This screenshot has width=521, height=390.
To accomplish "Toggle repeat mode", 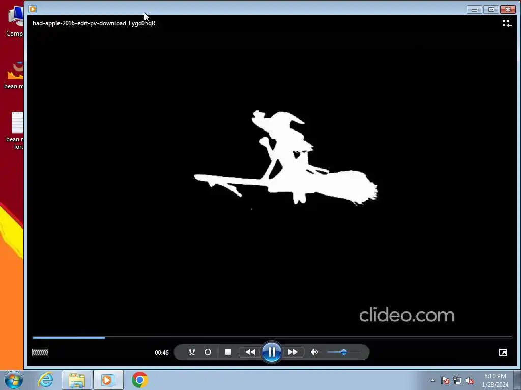I will coord(208,352).
